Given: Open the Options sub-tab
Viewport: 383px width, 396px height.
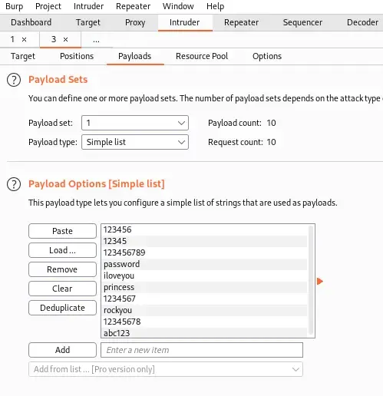Looking at the screenshot, I should [x=267, y=56].
